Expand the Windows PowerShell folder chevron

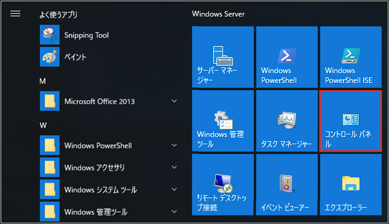[x=175, y=145]
